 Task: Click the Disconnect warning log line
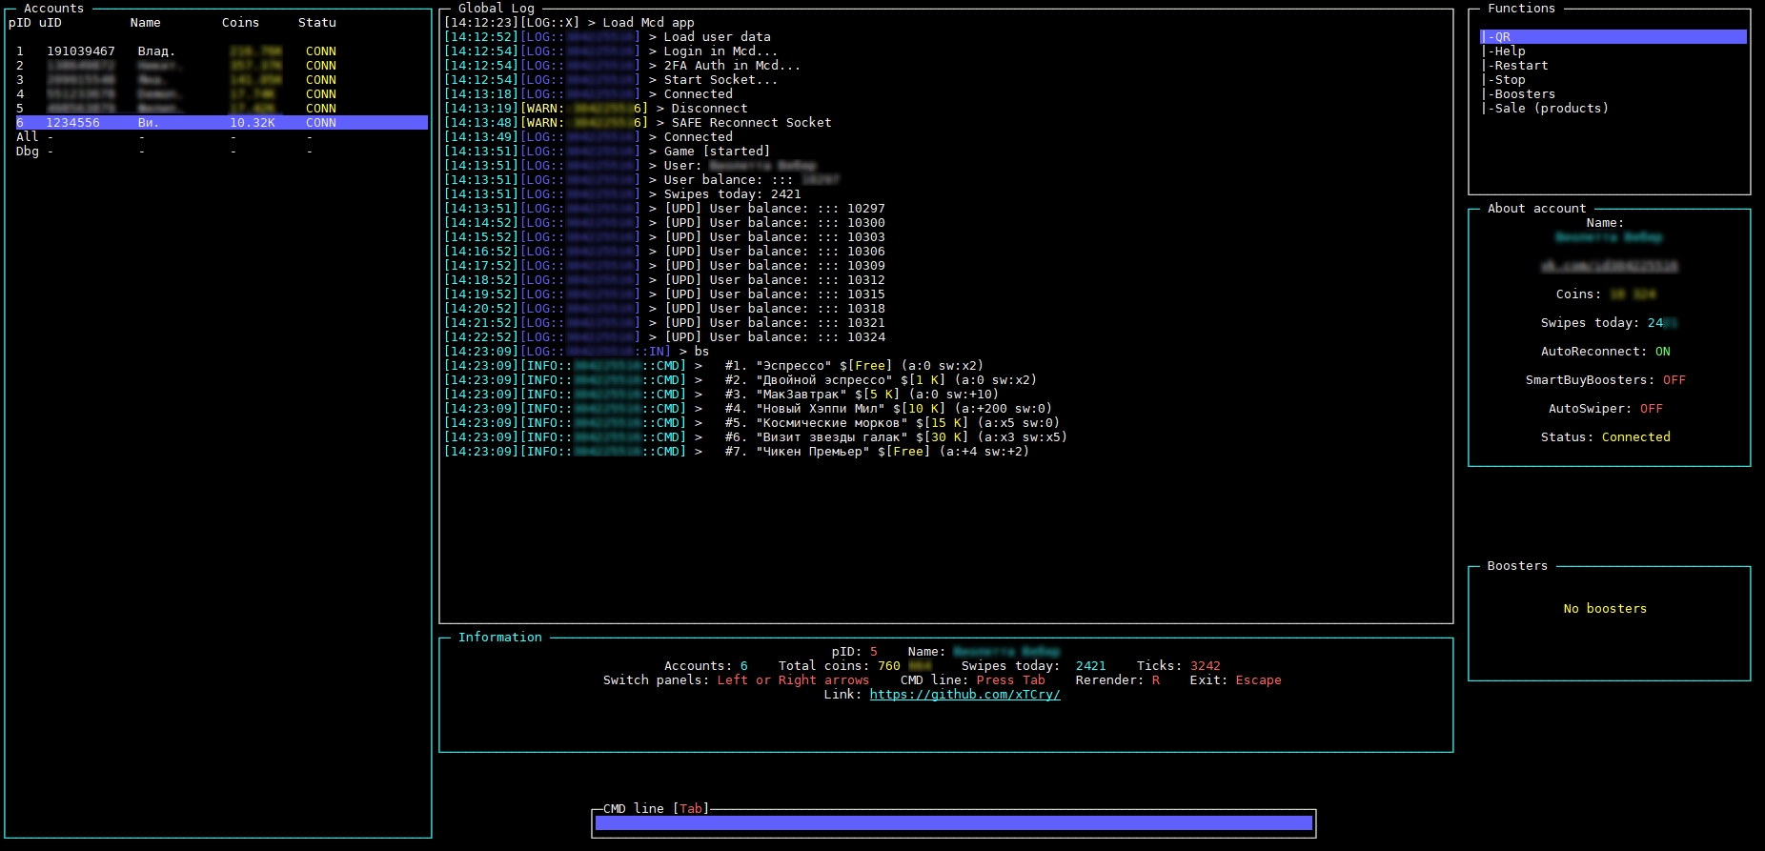tap(596, 109)
